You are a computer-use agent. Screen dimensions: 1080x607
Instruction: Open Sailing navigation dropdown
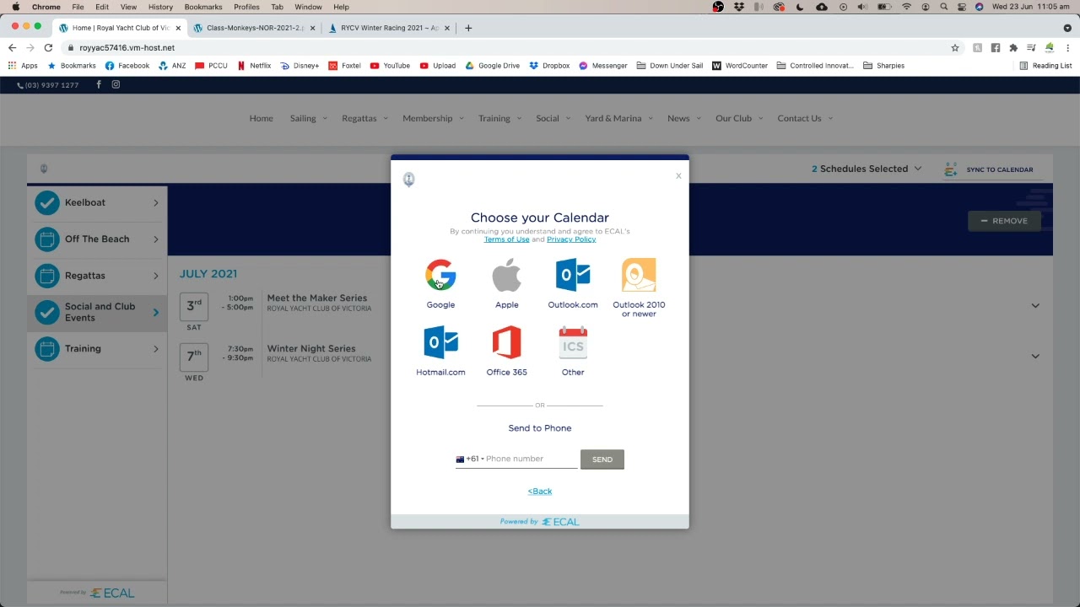click(x=308, y=118)
